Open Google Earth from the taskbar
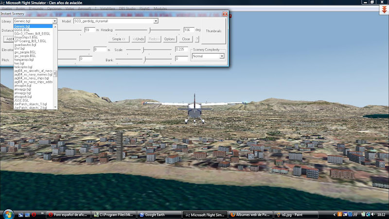 (159, 215)
